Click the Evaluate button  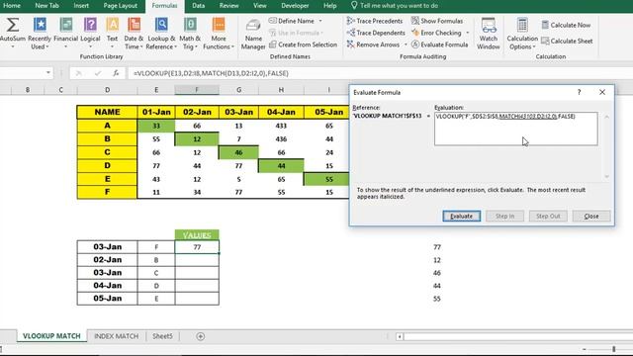click(x=462, y=216)
